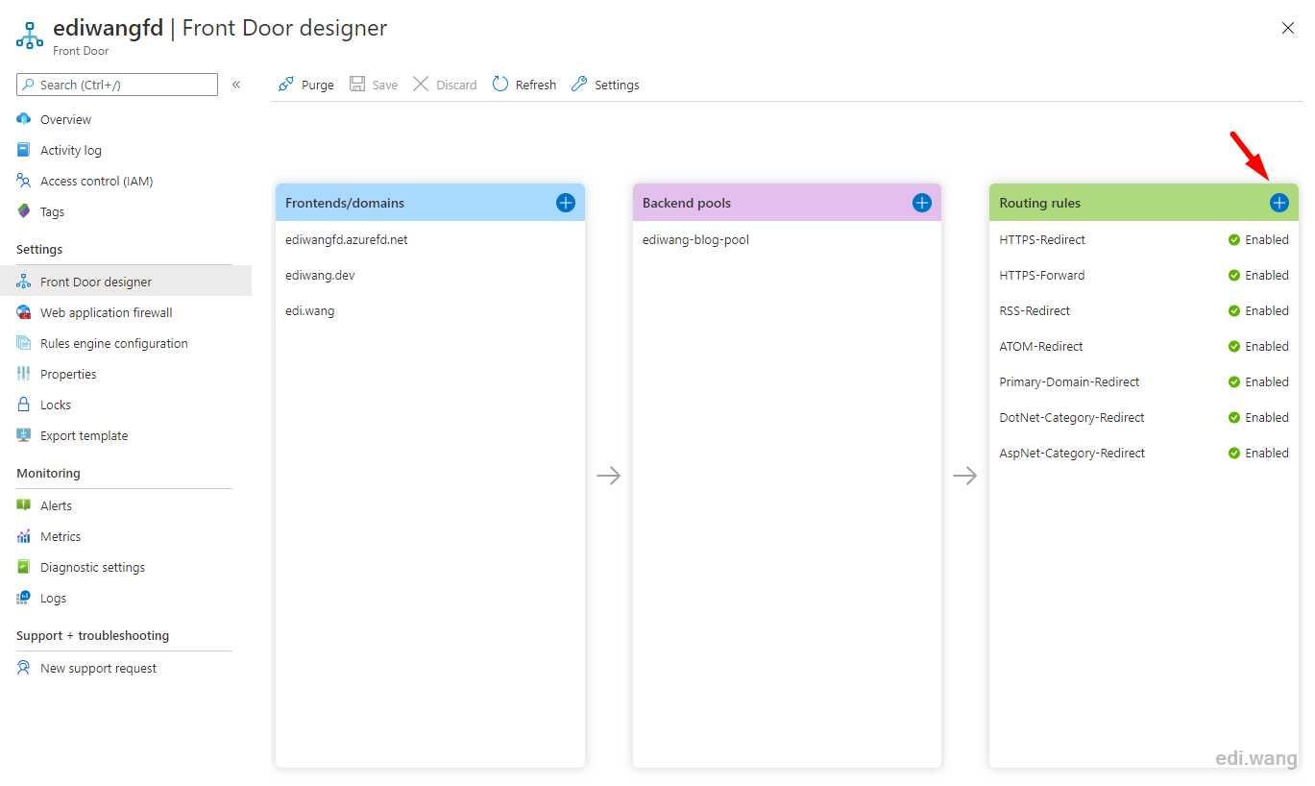Click the Alerts icon under Monitoring
1315x786 pixels.
24,505
